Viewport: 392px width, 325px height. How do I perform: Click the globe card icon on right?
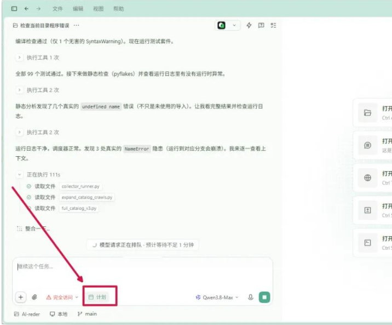pyautogui.click(x=367, y=178)
